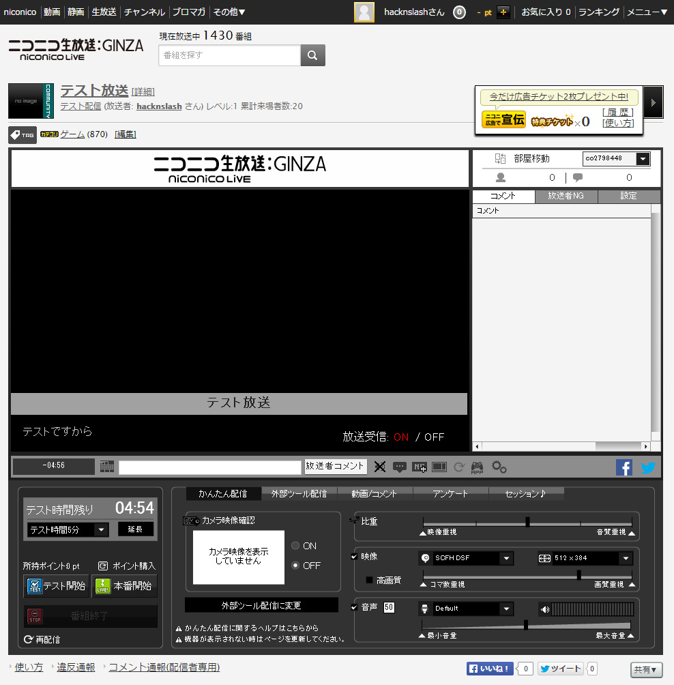
Task: Click the ニコニ広告で宣伝 icon
Action: click(503, 119)
